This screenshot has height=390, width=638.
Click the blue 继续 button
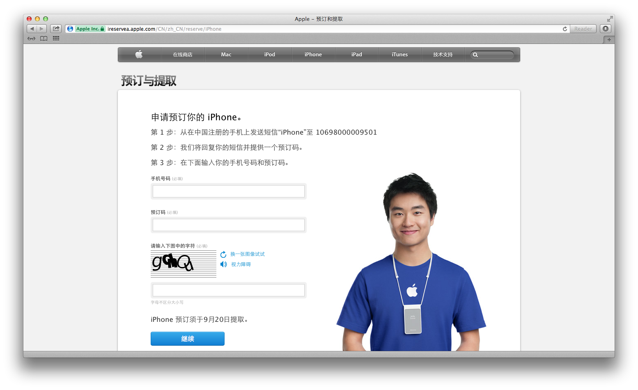(188, 339)
